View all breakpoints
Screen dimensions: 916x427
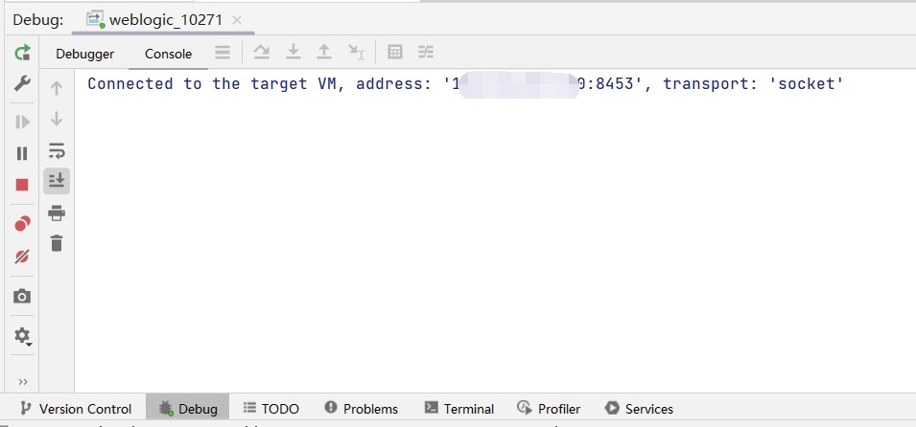tap(22, 223)
